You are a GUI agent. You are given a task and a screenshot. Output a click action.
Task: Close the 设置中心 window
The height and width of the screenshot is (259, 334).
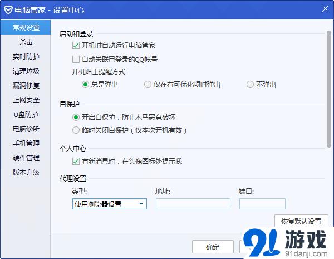click(x=325, y=9)
